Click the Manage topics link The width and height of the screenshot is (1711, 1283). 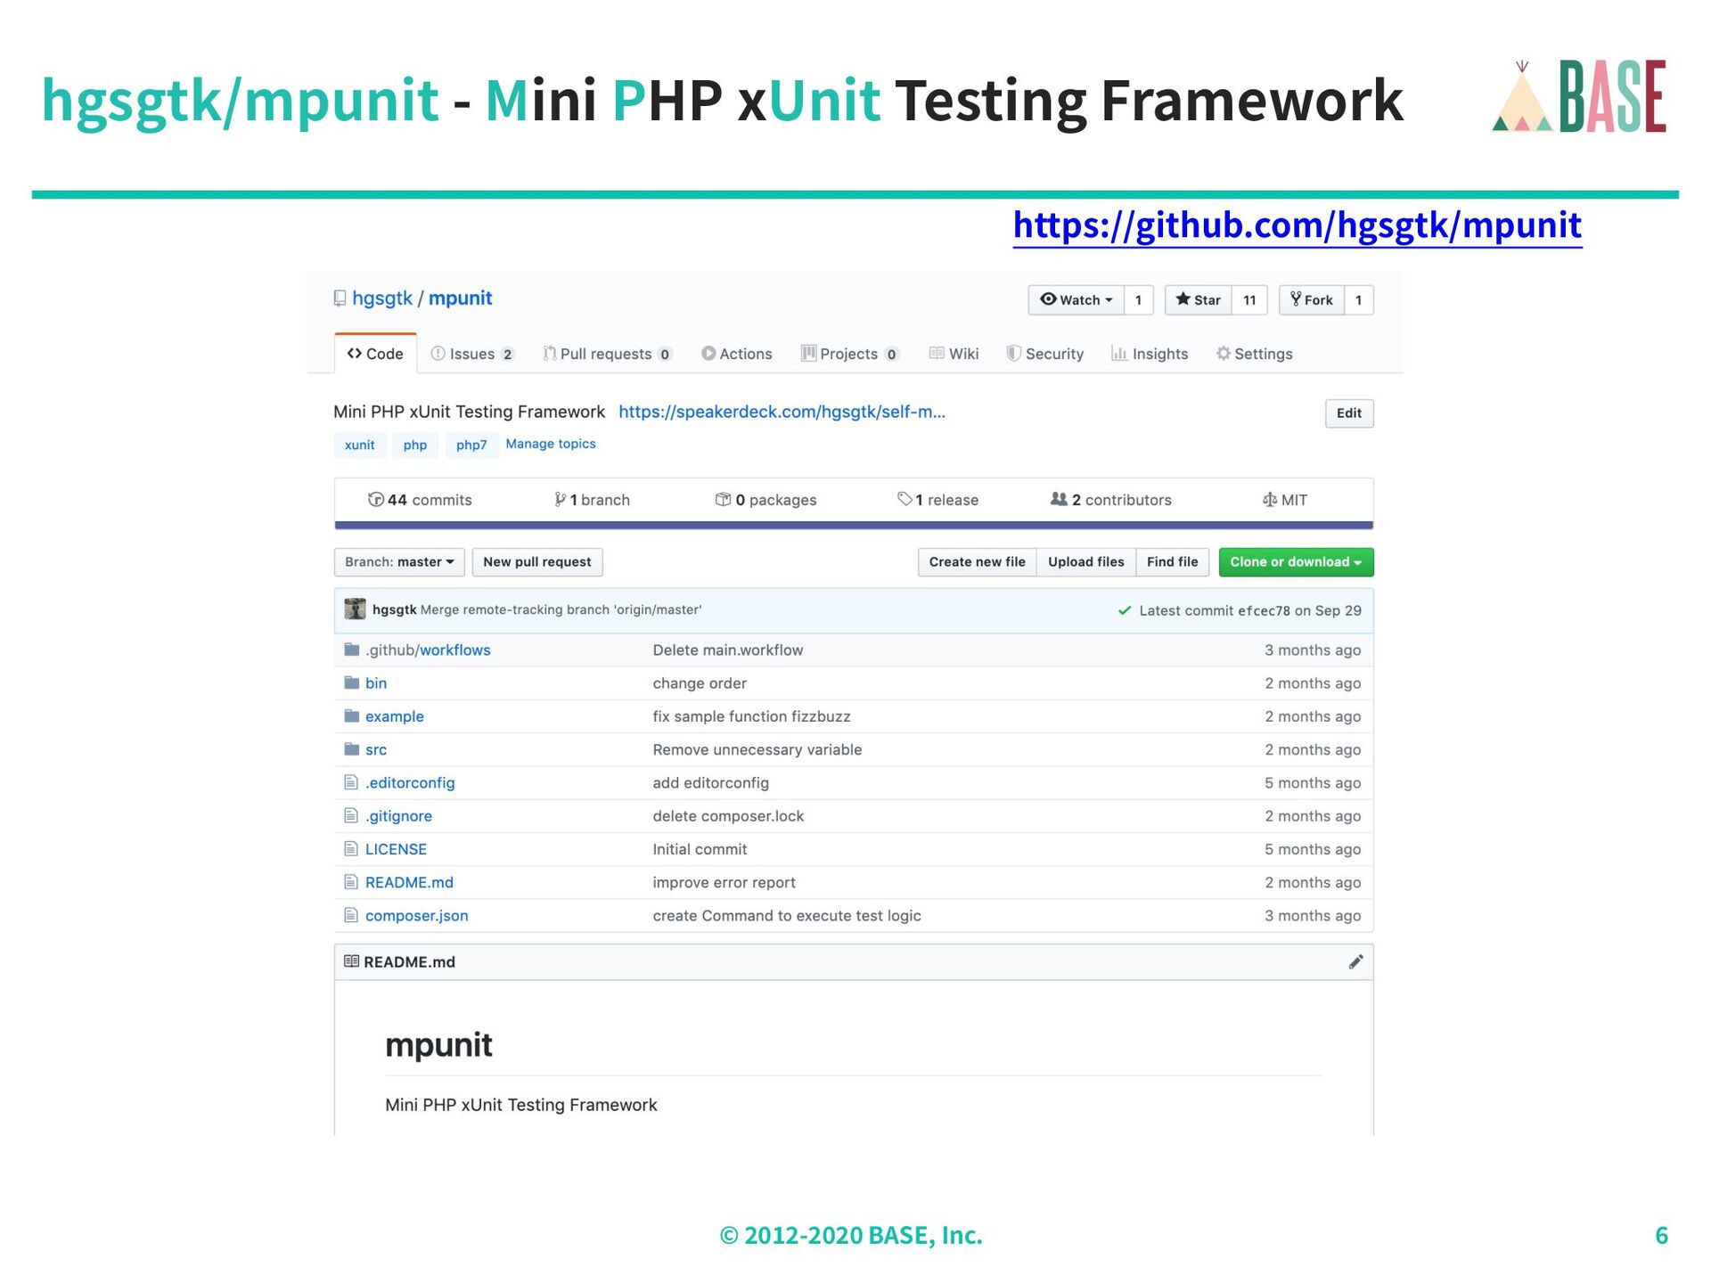[x=551, y=444]
